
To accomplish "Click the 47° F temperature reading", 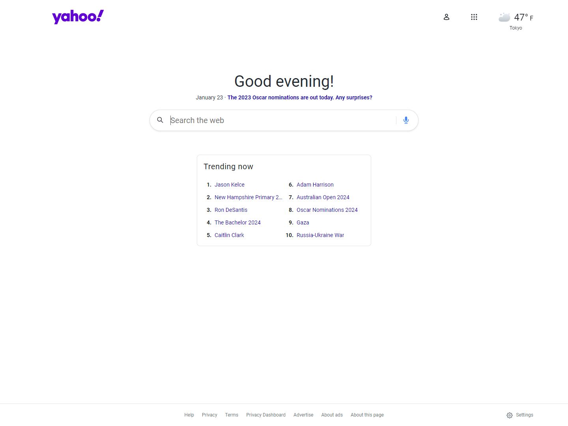I will (x=523, y=17).
